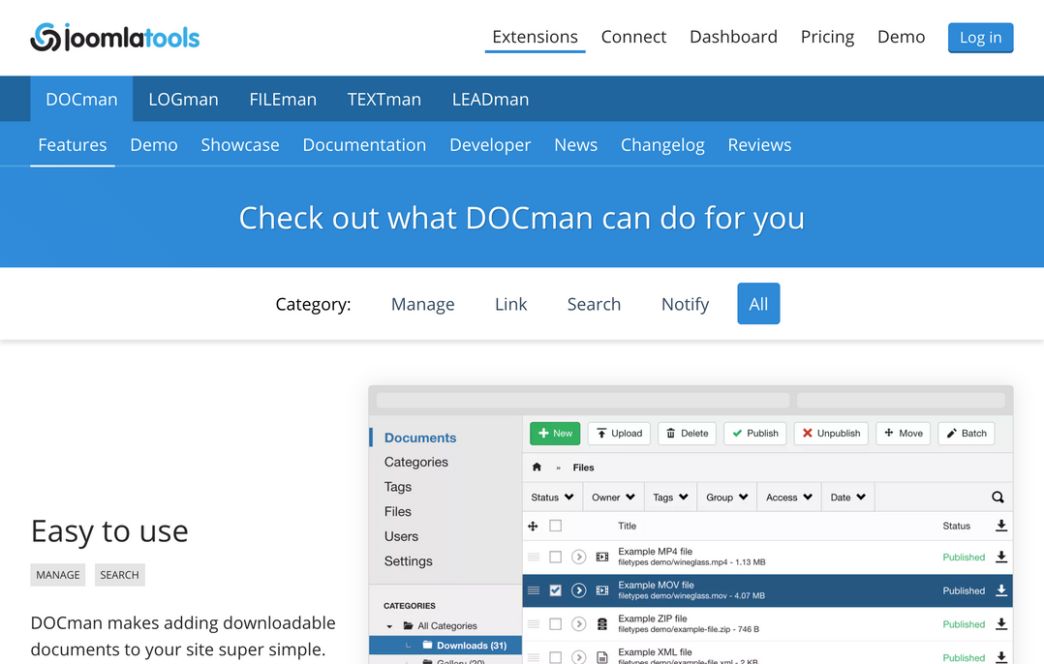Open the Owner filter dropdown
1044x664 pixels.
click(x=613, y=497)
